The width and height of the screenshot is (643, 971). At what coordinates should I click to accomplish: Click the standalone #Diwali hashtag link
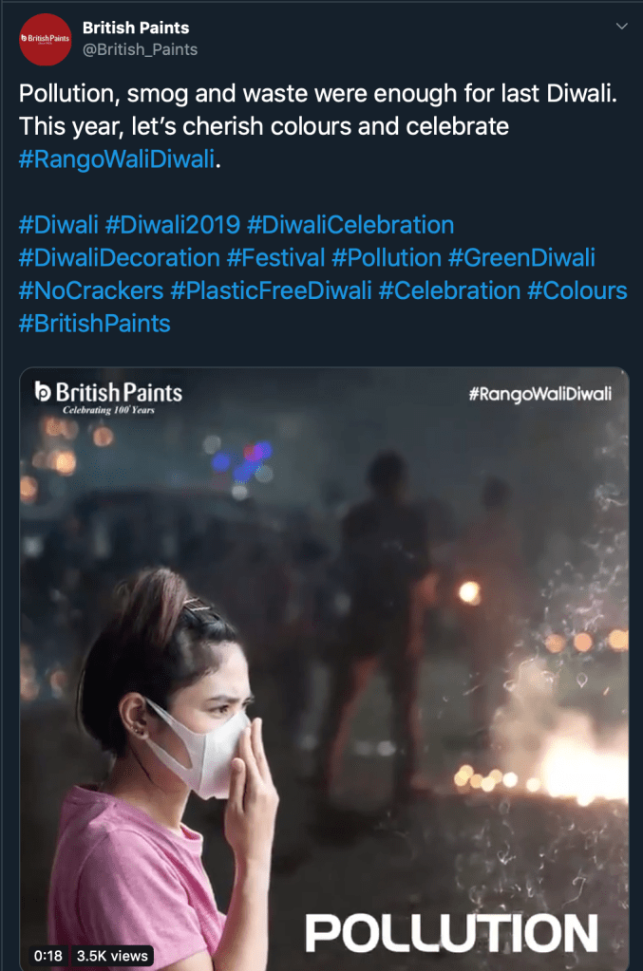[x=58, y=225]
